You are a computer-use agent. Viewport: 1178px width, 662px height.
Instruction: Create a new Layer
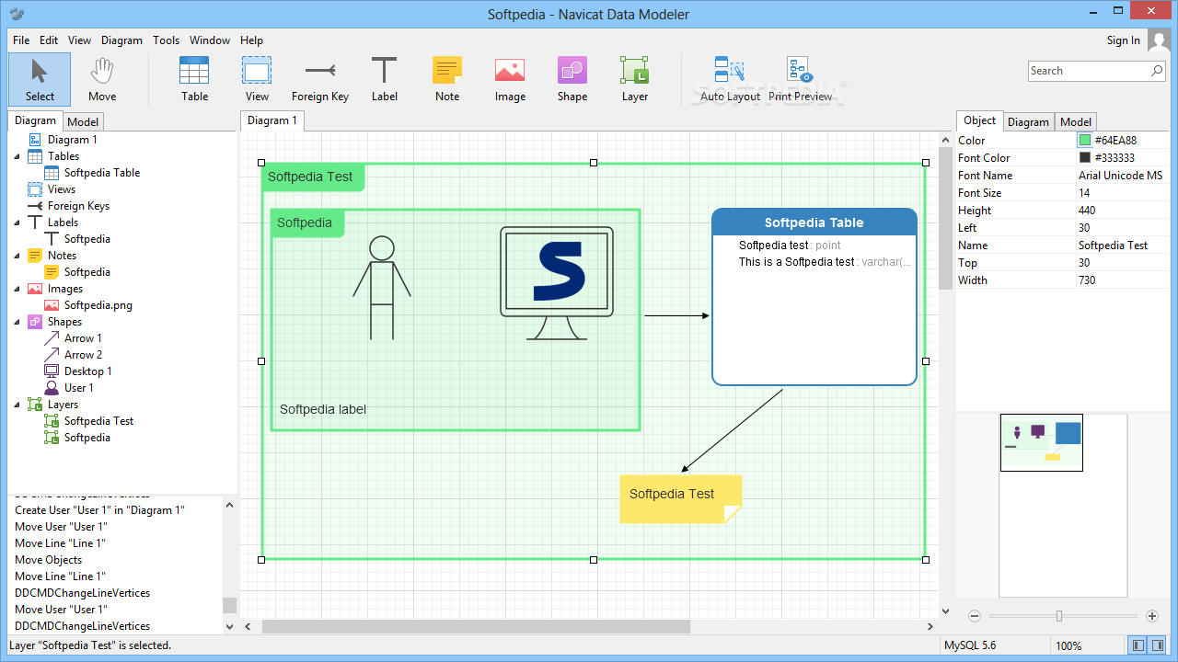point(635,79)
